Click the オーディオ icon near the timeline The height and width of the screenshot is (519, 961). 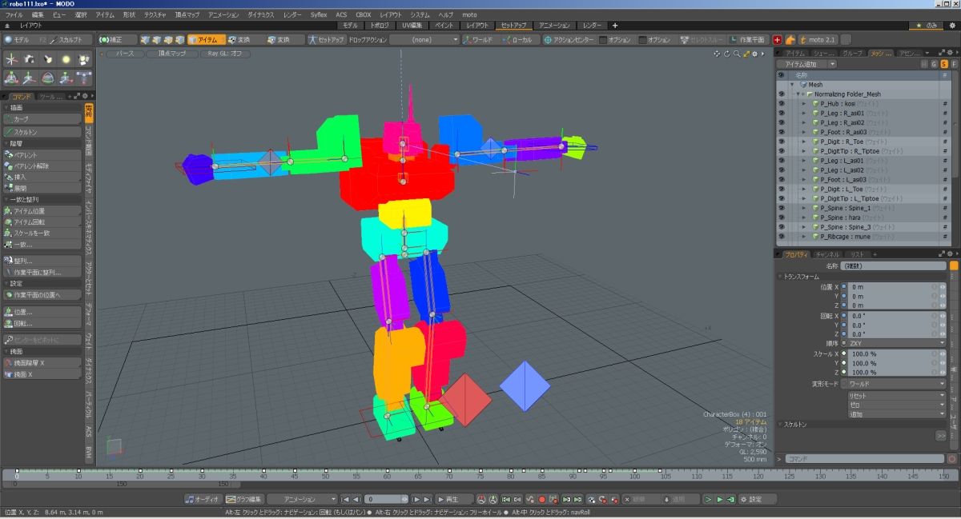204,499
